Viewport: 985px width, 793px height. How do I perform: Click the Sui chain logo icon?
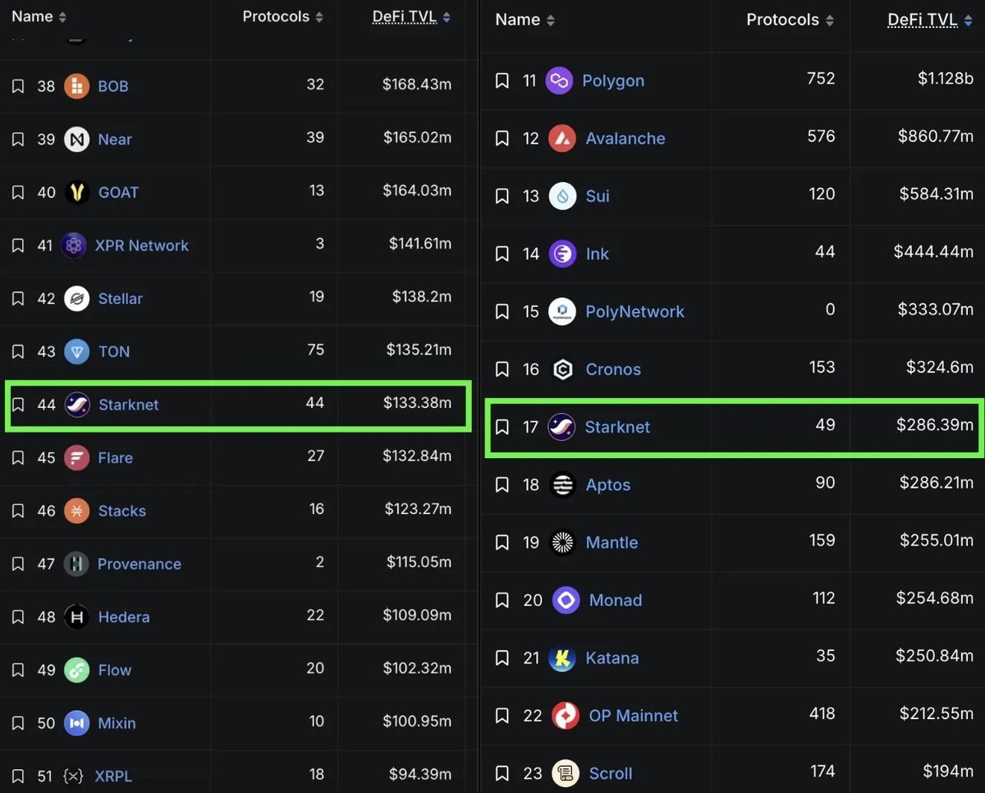(x=562, y=196)
